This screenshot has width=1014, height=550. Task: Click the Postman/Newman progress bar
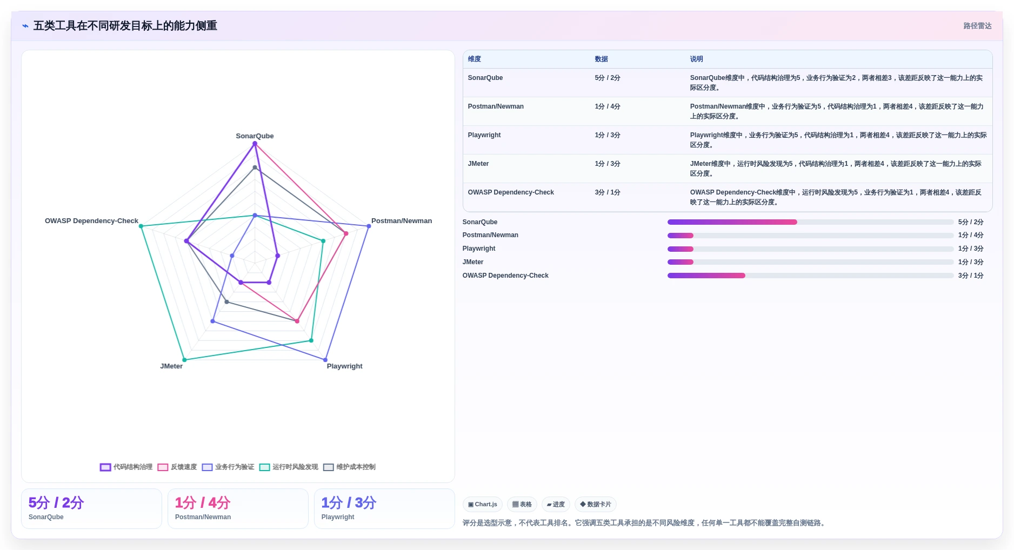pos(810,236)
